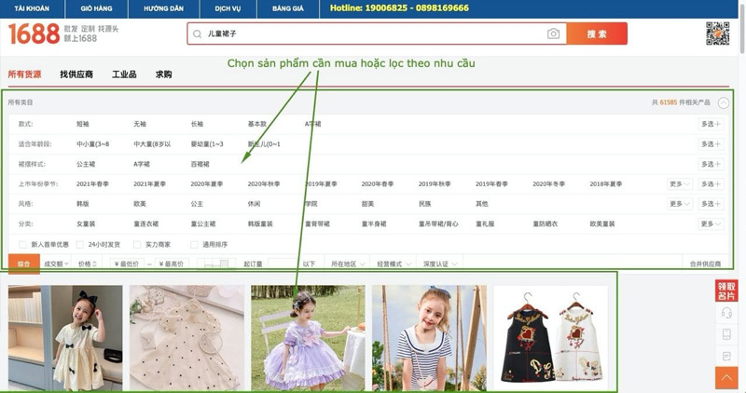Click the red 领取名片 sidebar badge
This screenshot has height=393, width=746.
click(x=726, y=291)
